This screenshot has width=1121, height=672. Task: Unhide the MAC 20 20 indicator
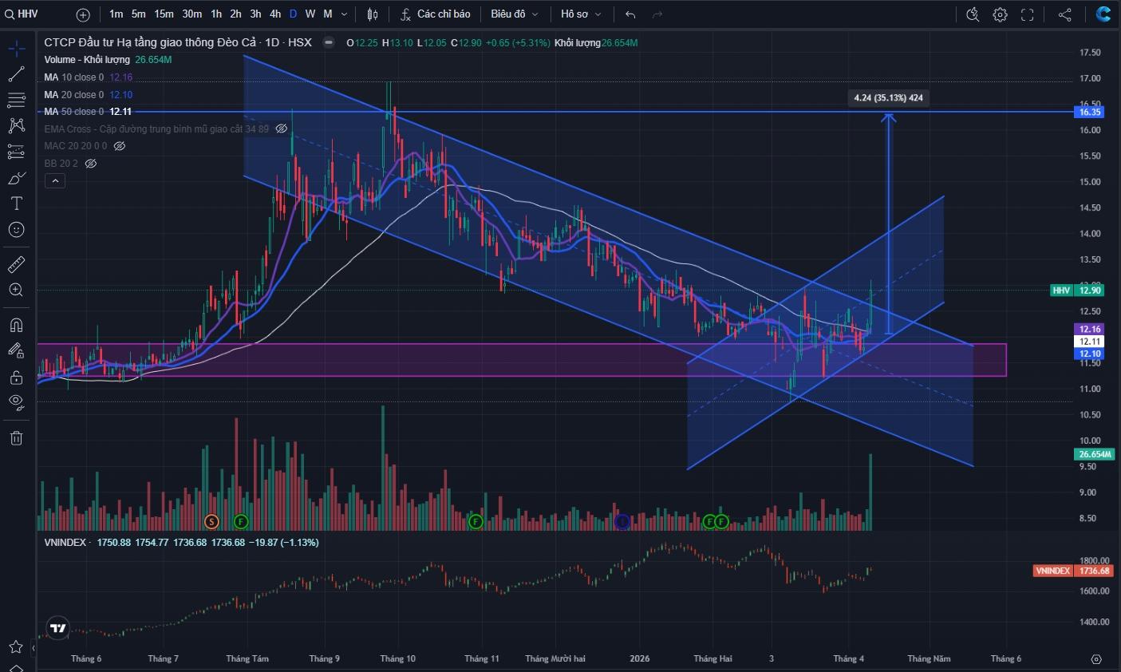coord(120,146)
